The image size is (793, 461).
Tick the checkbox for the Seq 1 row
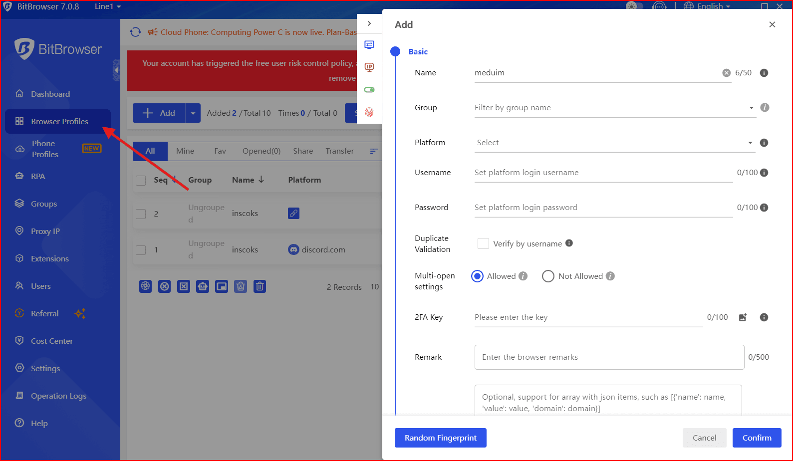coord(141,250)
